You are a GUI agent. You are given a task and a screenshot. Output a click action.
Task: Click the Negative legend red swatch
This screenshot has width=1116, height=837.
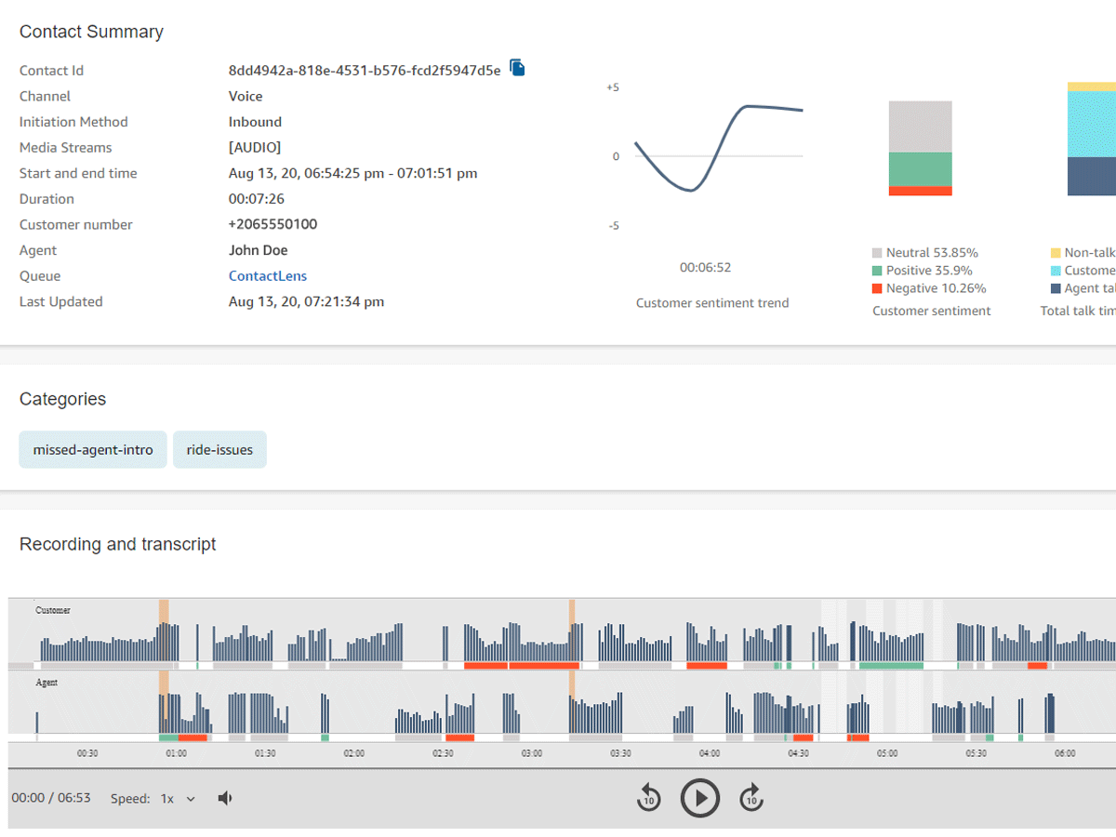pos(877,288)
